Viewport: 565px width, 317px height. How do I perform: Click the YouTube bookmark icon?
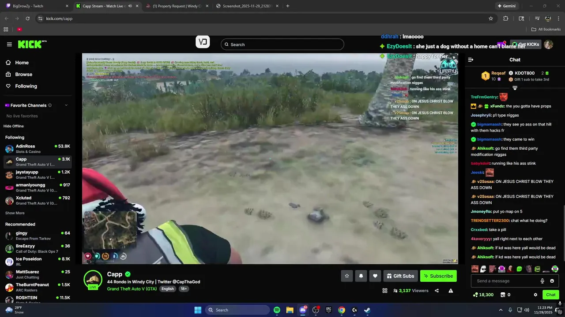tap(19, 29)
